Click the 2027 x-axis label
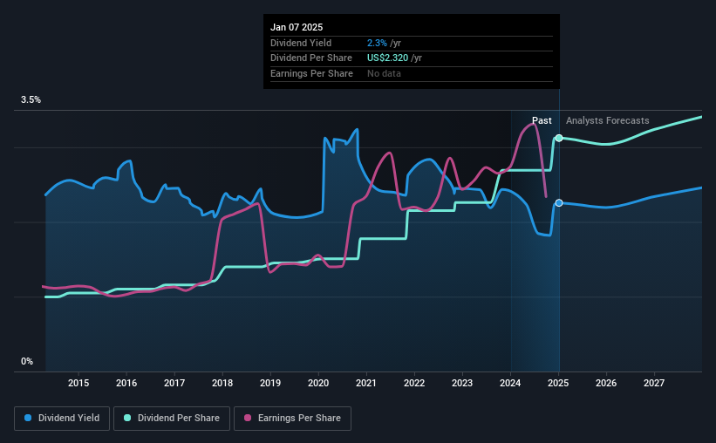 (654, 383)
